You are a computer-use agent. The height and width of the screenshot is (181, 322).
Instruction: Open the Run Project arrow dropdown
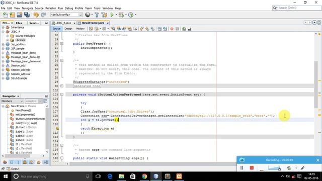pyautogui.click(x=116, y=15)
